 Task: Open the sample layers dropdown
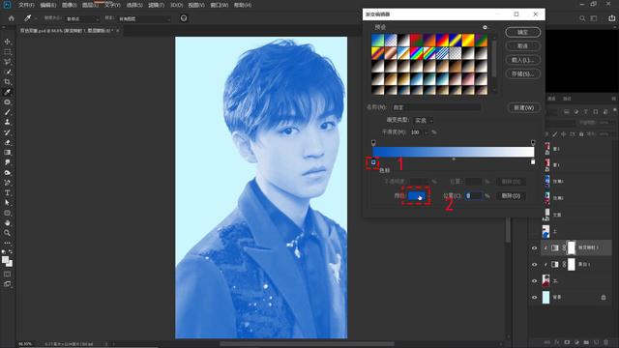[x=144, y=19]
